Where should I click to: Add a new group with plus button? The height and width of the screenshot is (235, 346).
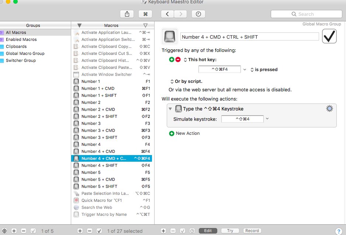point(14,231)
